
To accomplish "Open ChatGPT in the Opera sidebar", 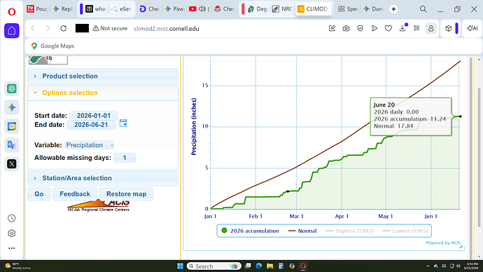I will 12,88.
